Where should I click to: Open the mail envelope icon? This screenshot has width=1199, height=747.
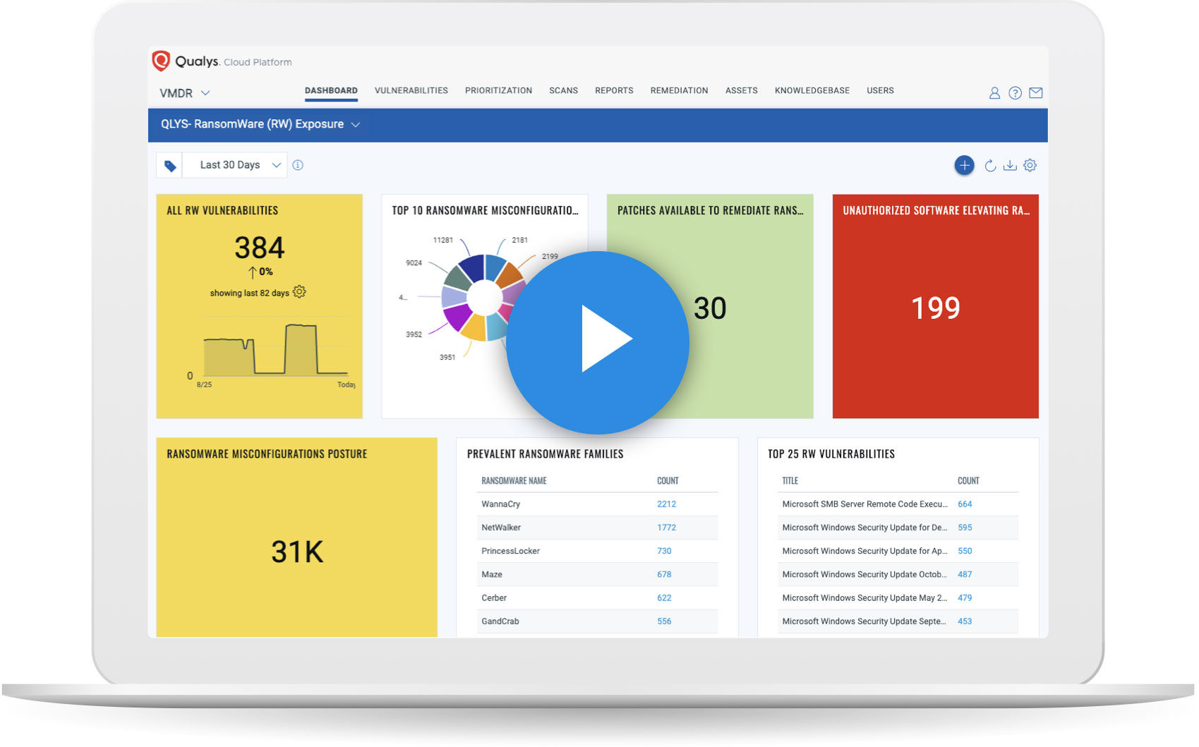tap(1035, 93)
